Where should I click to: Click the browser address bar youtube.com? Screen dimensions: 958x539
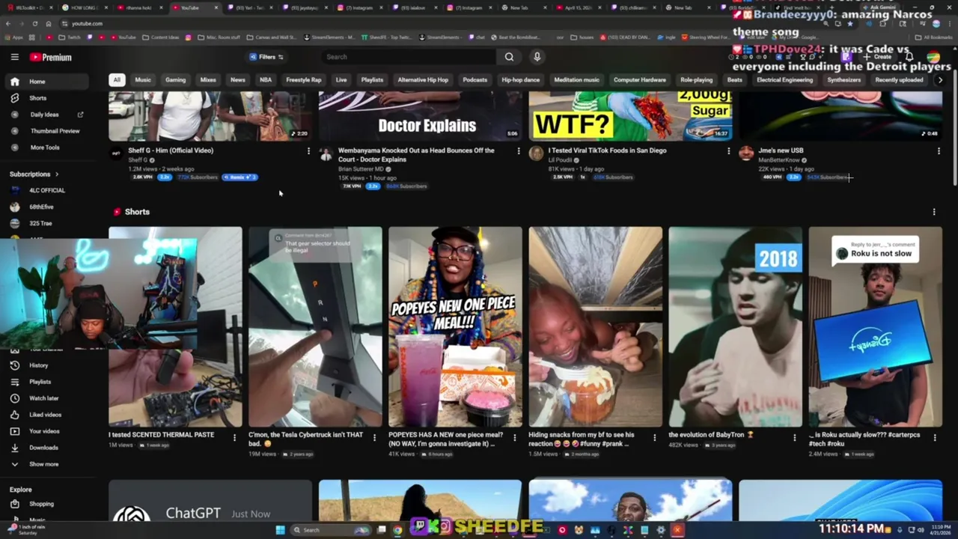tap(88, 23)
